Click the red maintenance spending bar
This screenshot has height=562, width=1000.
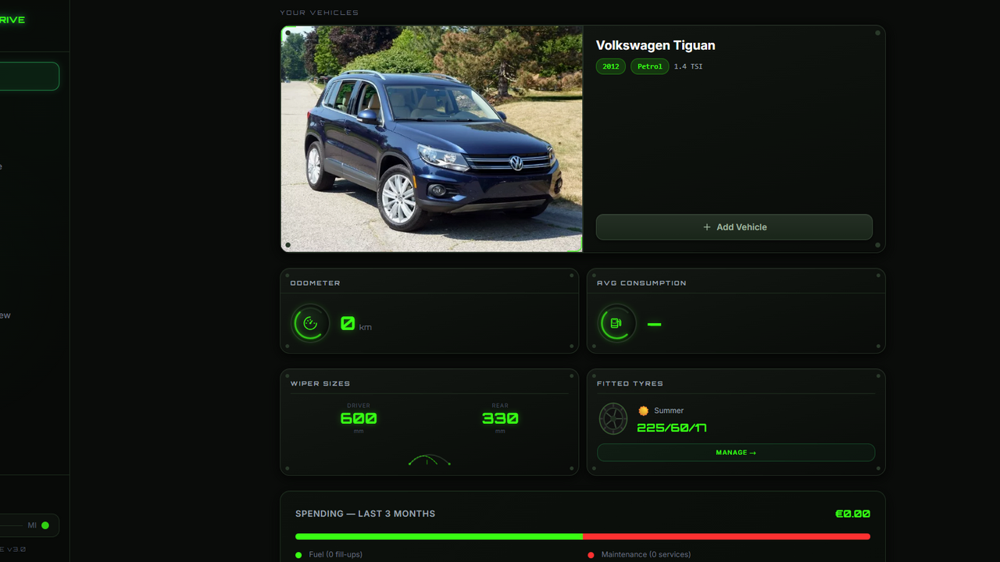pos(727,537)
